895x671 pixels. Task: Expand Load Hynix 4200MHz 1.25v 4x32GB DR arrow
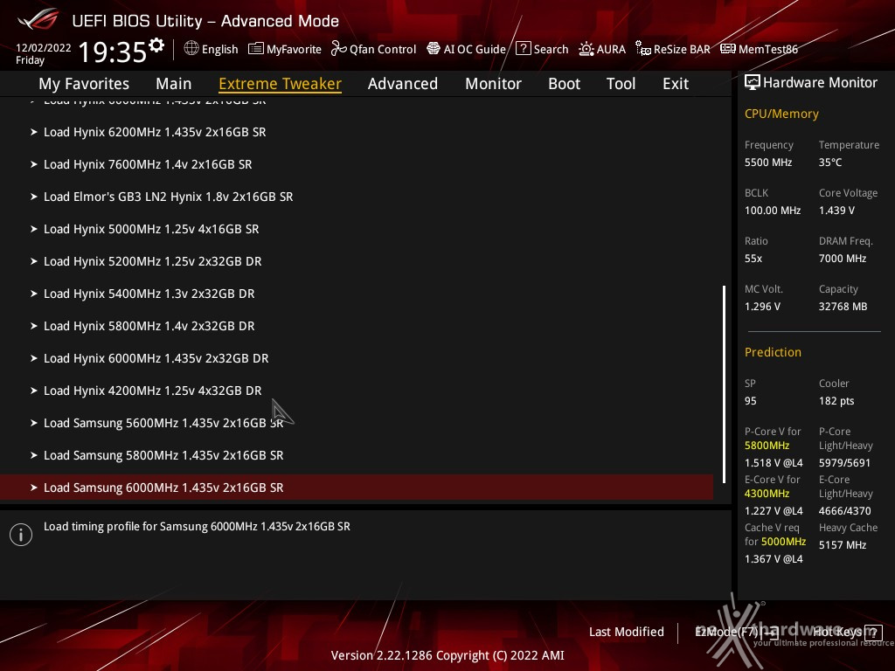coord(34,391)
